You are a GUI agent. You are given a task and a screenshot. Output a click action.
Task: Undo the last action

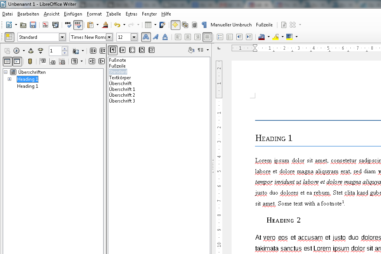point(117,25)
